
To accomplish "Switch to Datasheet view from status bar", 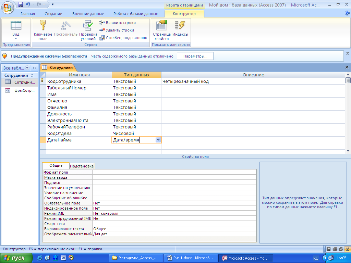I will pyautogui.click(x=328, y=249).
